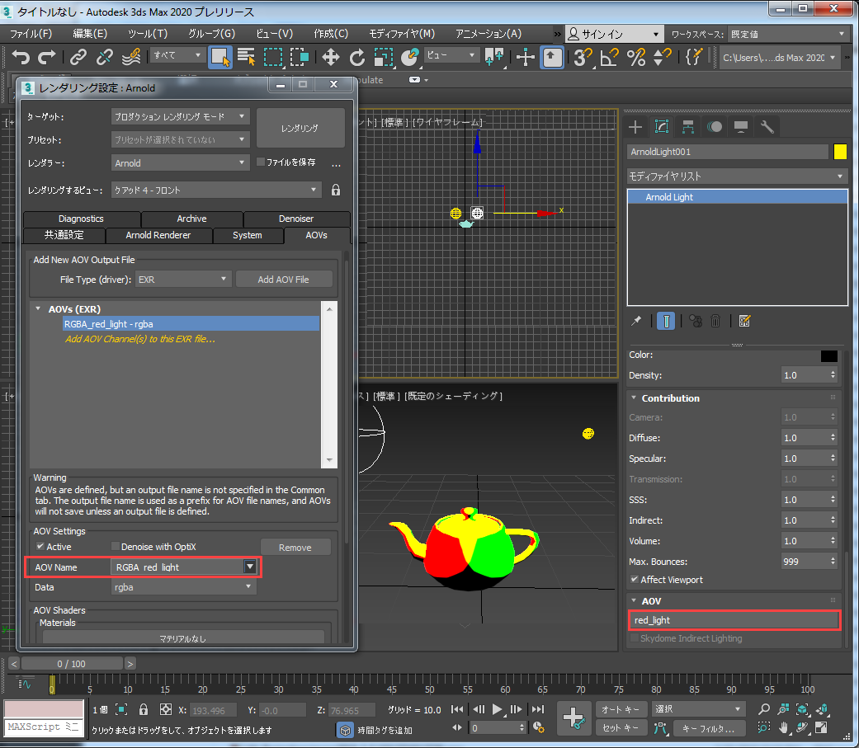Image resolution: width=859 pixels, height=748 pixels.
Task: Click the Configure Modifier Sets icon
Action: tap(744, 321)
